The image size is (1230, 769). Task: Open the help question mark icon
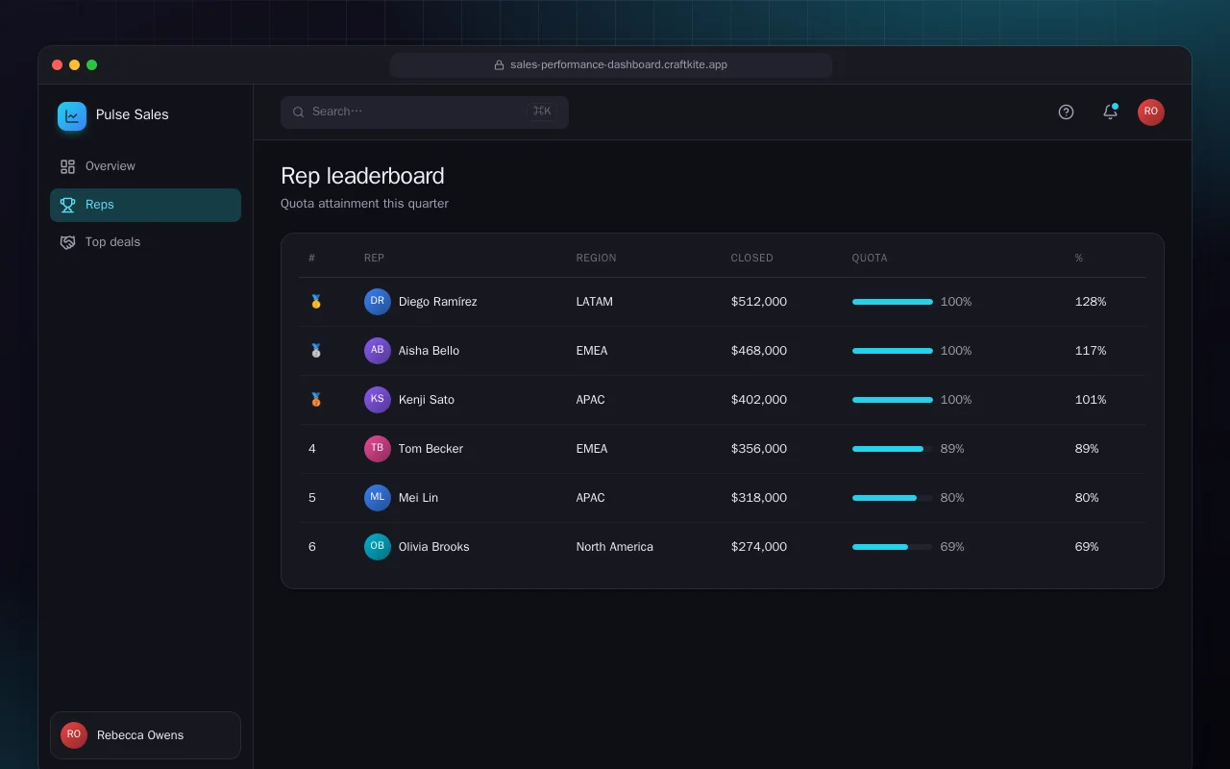[x=1066, y=112]
